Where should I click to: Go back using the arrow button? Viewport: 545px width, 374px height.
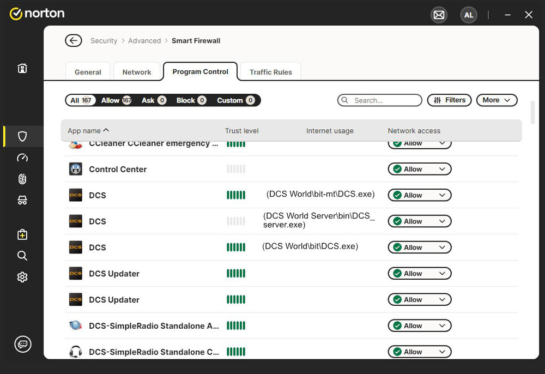(73, 40)
